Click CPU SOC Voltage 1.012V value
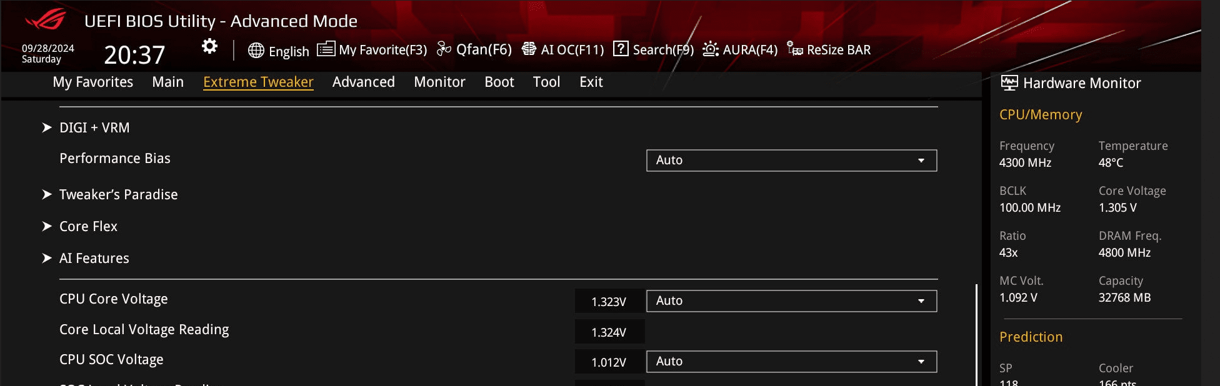1220x386 pixels. coord(609,362)
